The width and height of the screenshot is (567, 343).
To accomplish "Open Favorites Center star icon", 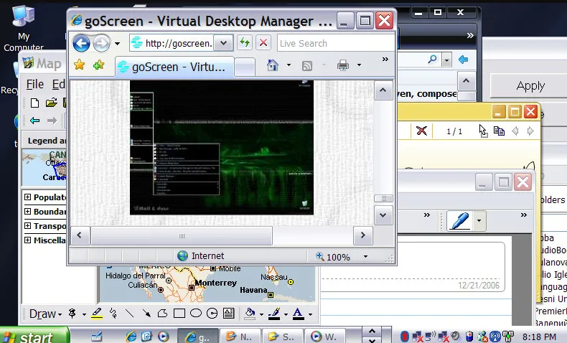I will coord(79,65).
